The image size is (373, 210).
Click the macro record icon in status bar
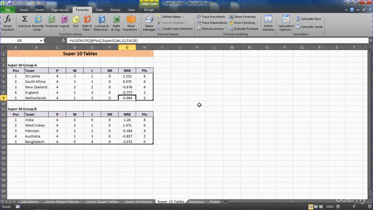click(x=18, y=206)
